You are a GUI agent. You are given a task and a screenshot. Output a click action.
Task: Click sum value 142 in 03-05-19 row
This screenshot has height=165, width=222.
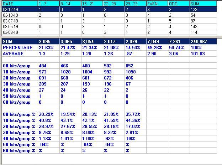pos(194,26)
